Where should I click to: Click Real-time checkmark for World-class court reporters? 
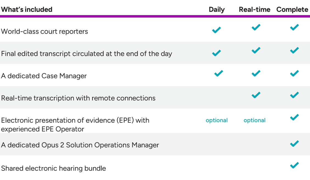pyautogui.click(x=256, y=27)
